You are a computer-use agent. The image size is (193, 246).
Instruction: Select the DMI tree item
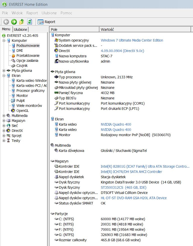(x=19, y=51)
